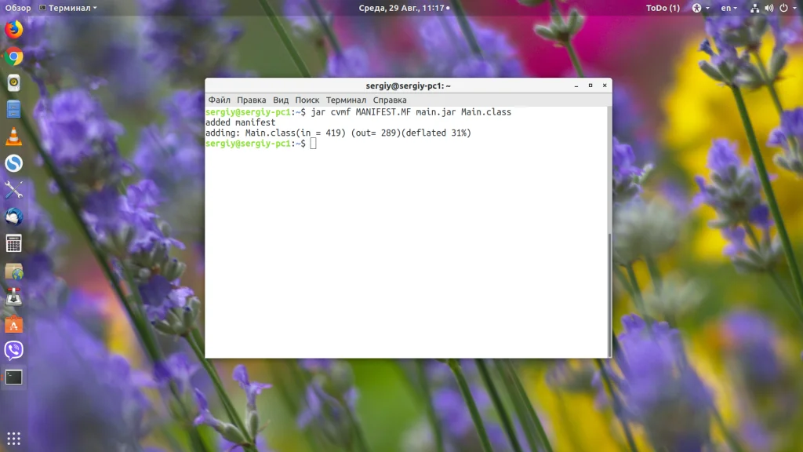
Task: Click the terminal cursor at prompt
Action: click(x=314, y=144)
